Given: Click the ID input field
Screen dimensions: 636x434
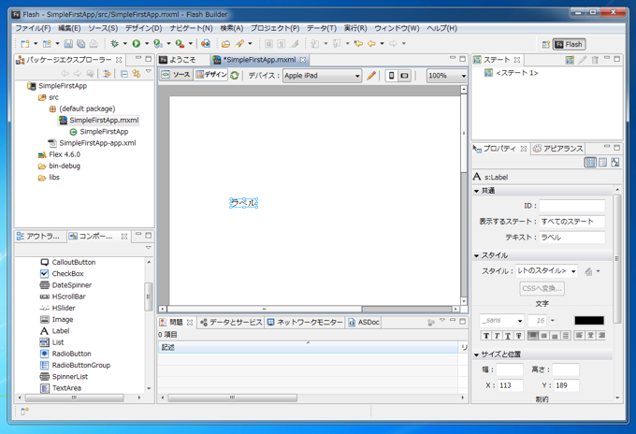Looking at the screenshot, I should coord(571,206).
